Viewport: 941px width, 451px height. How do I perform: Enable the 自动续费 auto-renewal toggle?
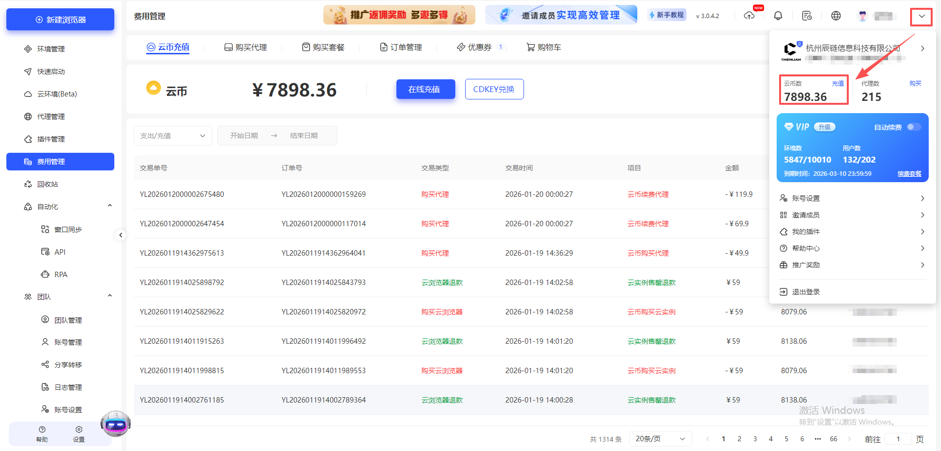pos(914,126)
